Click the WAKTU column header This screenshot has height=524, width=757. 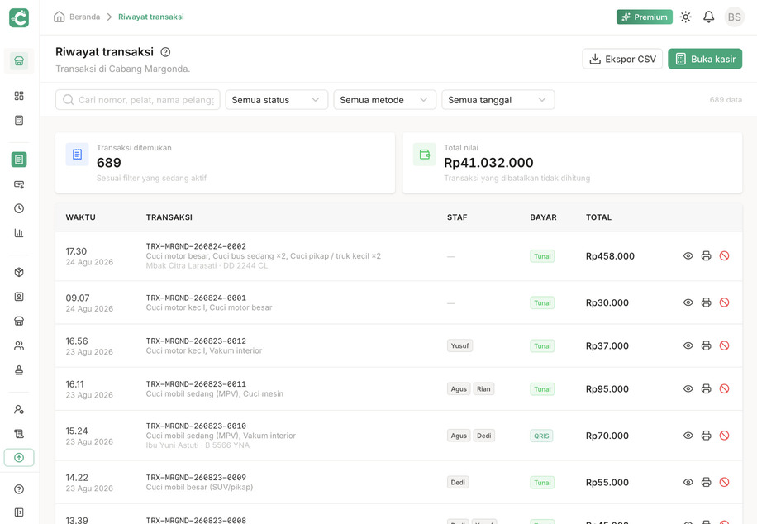(81, 217)
